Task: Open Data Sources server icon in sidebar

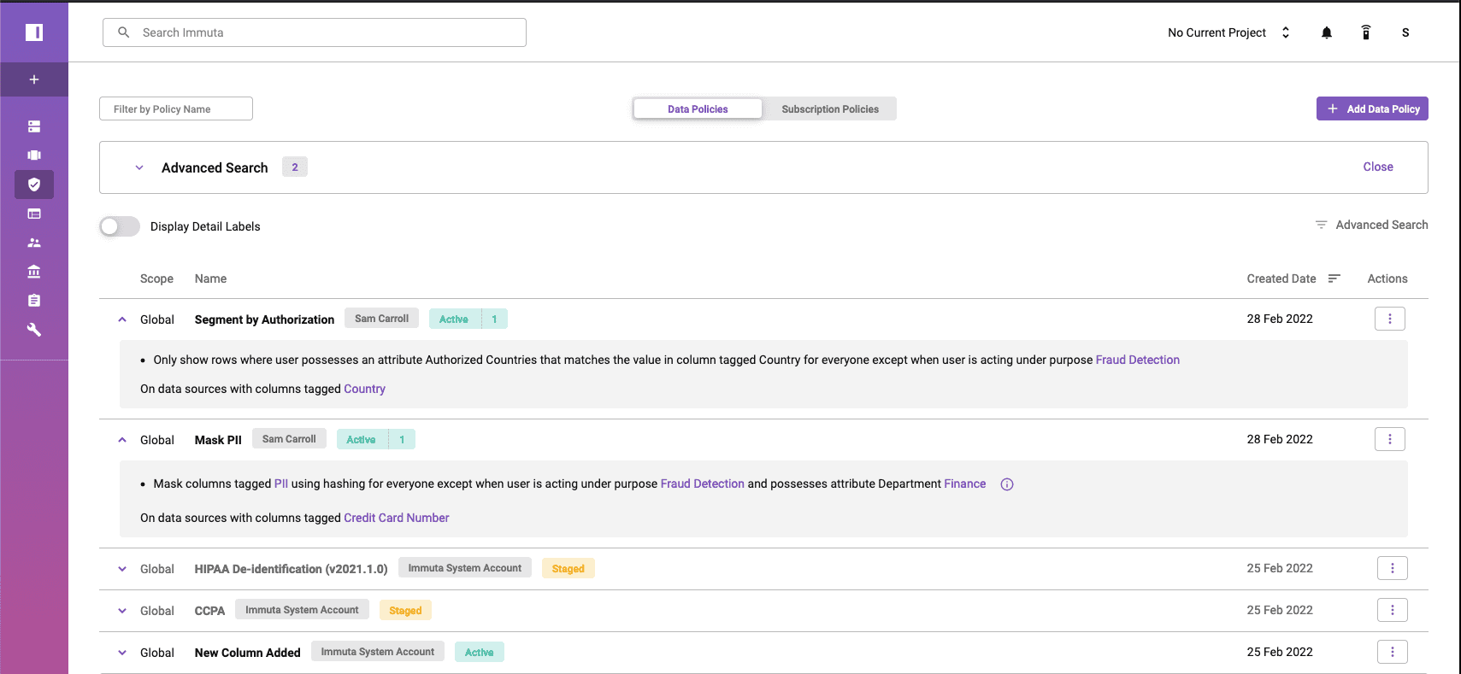Action: 34,126
